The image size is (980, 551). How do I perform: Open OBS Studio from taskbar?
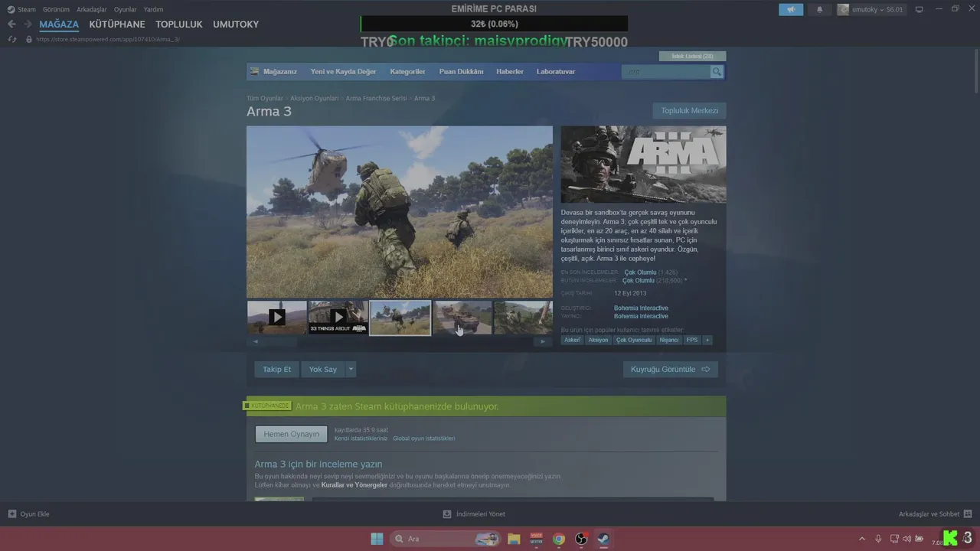(581, 539)
